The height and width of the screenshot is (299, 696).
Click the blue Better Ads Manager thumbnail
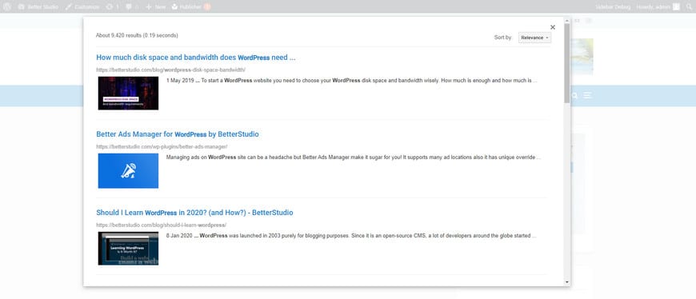tap(128, 171)
